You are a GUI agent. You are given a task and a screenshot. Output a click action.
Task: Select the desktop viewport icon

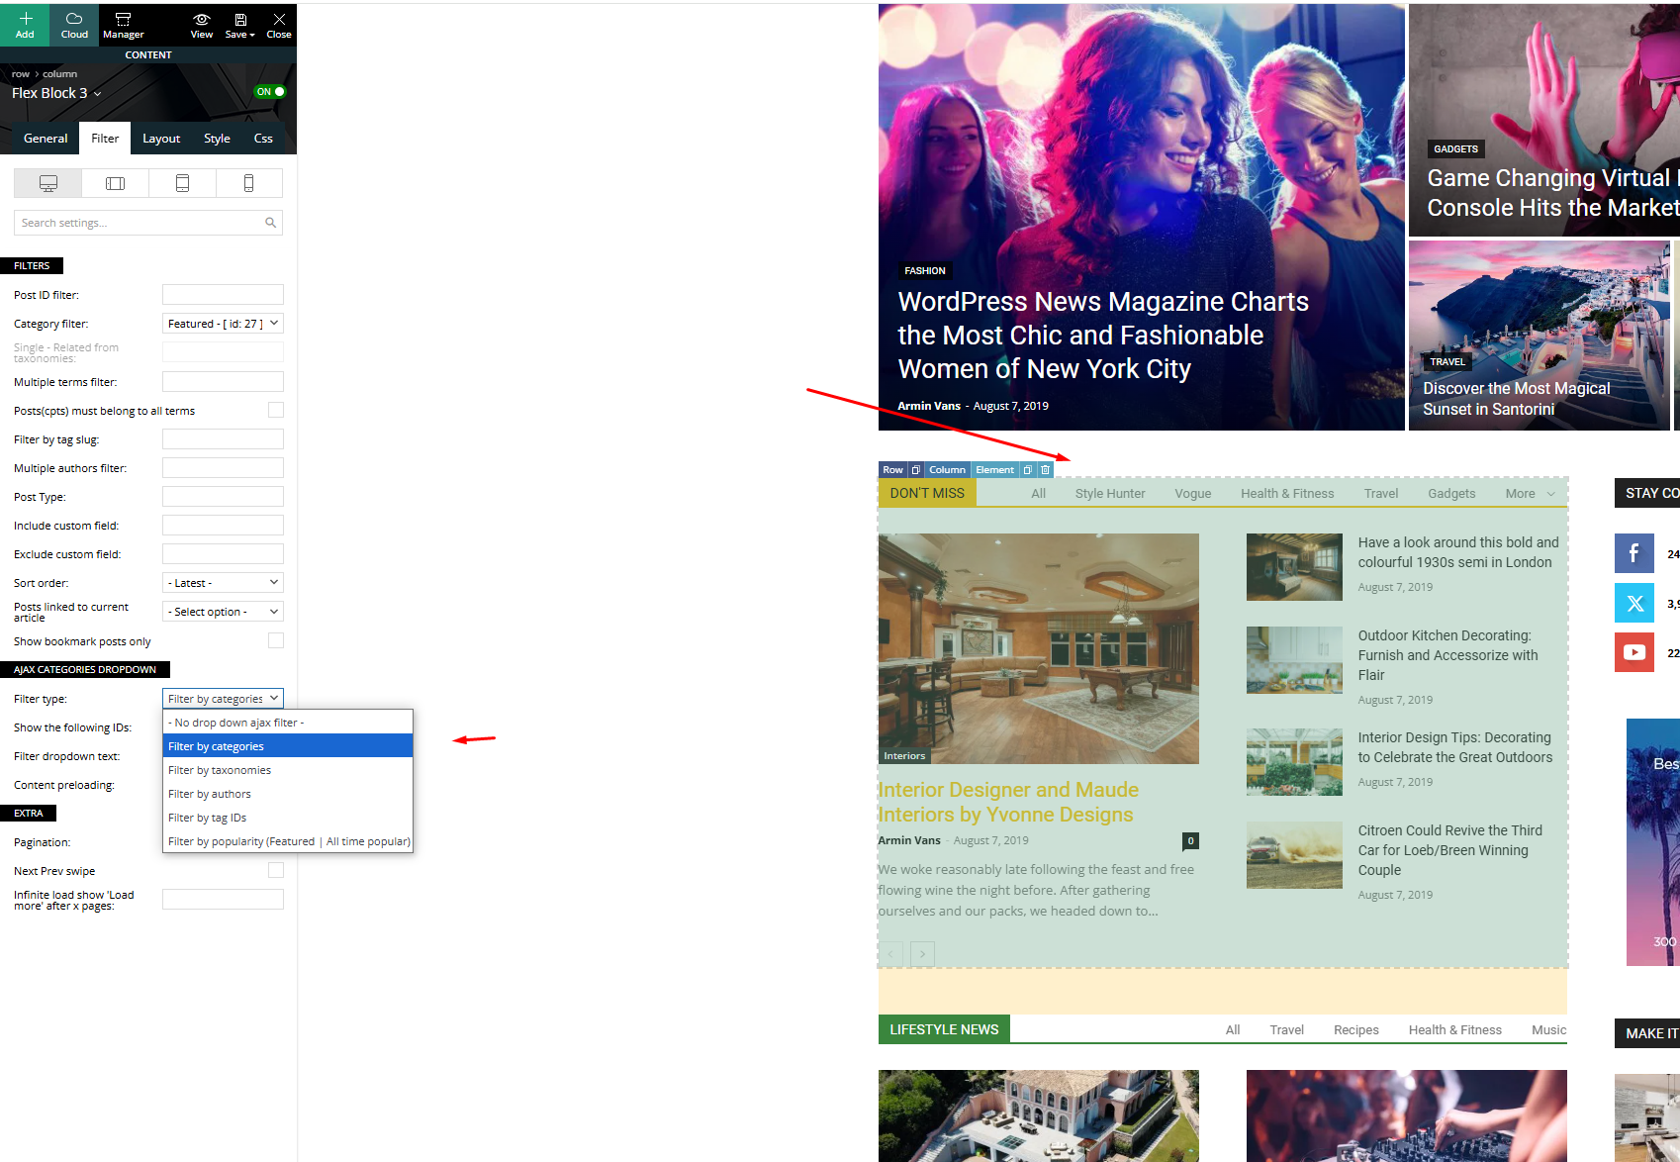coord(47,183)
